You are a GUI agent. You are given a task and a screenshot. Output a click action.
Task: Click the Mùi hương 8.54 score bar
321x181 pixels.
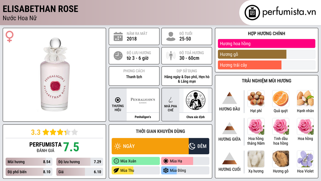pyautogui.click(x=29, y=162)
